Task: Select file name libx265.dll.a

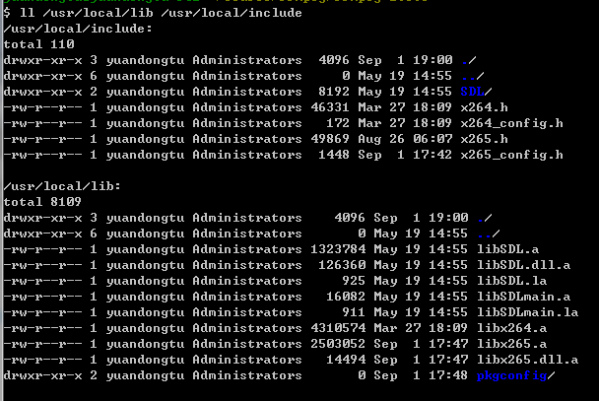Action: pyautogui.click(x=527, y=360)
